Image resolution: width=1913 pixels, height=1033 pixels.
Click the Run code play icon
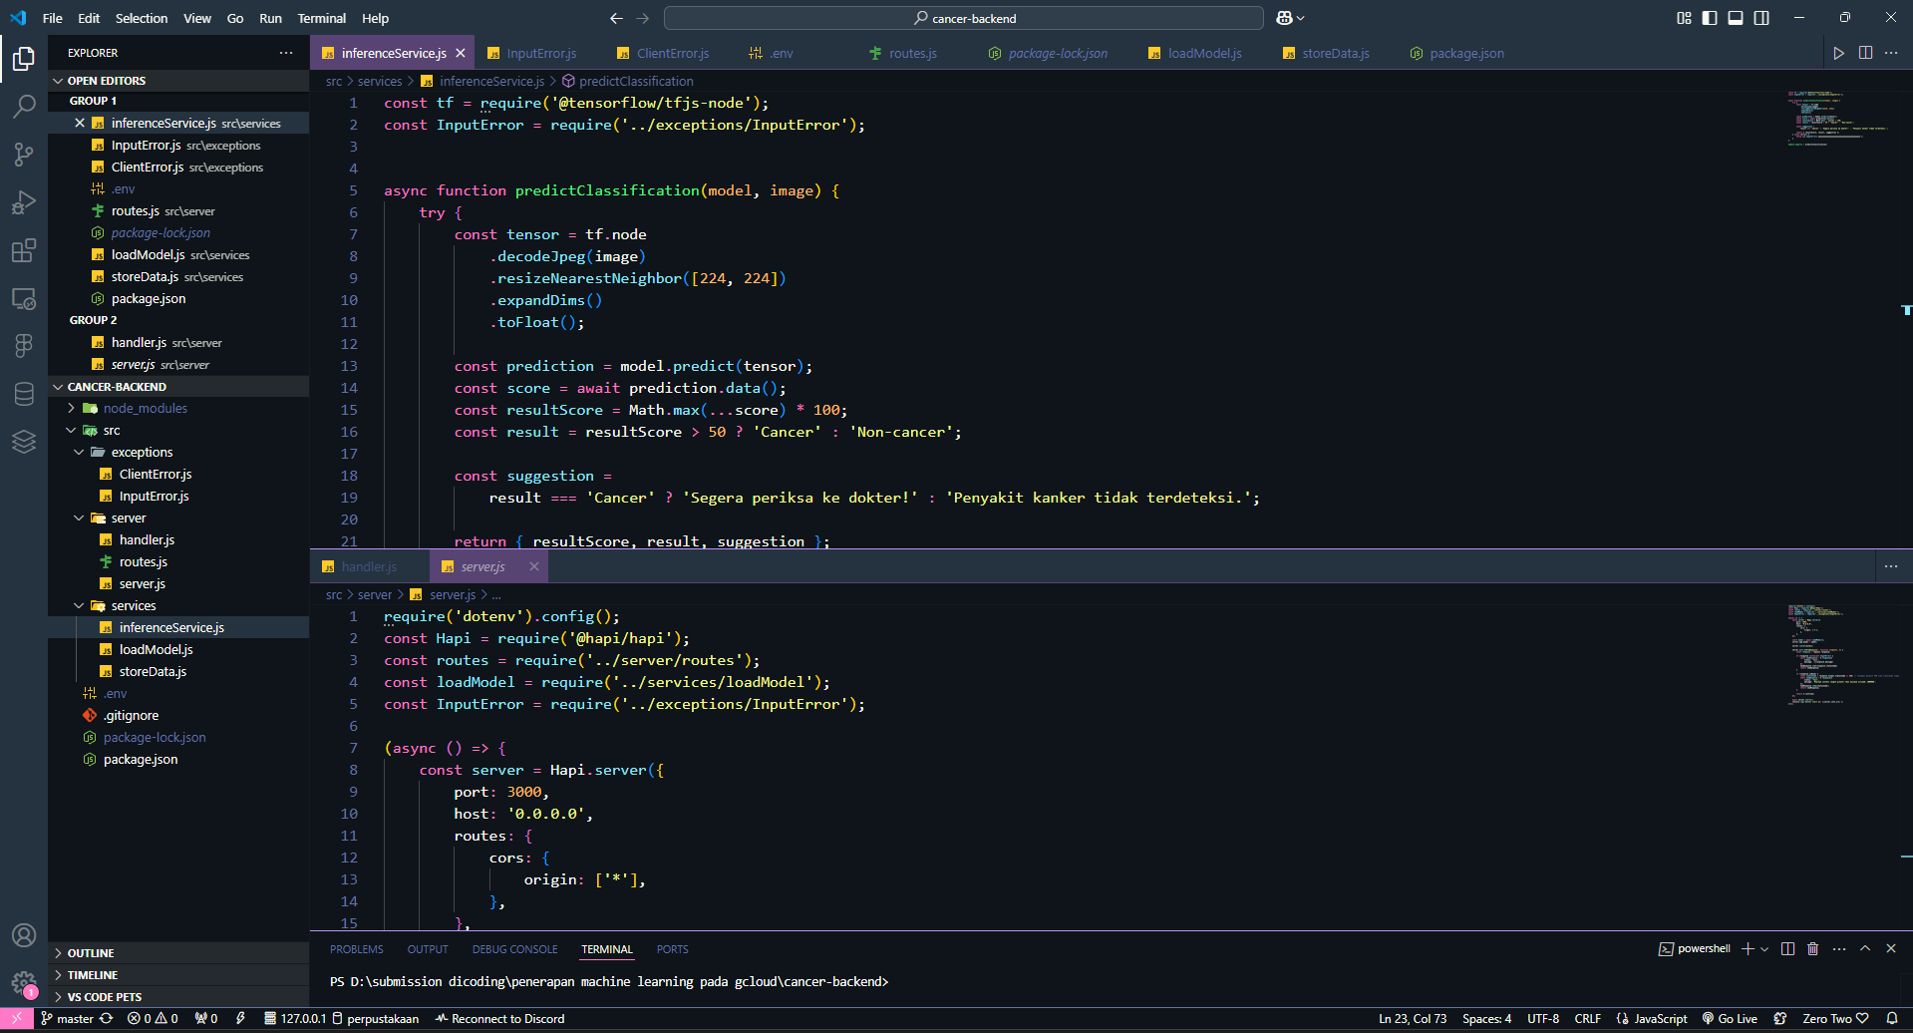1838,53
